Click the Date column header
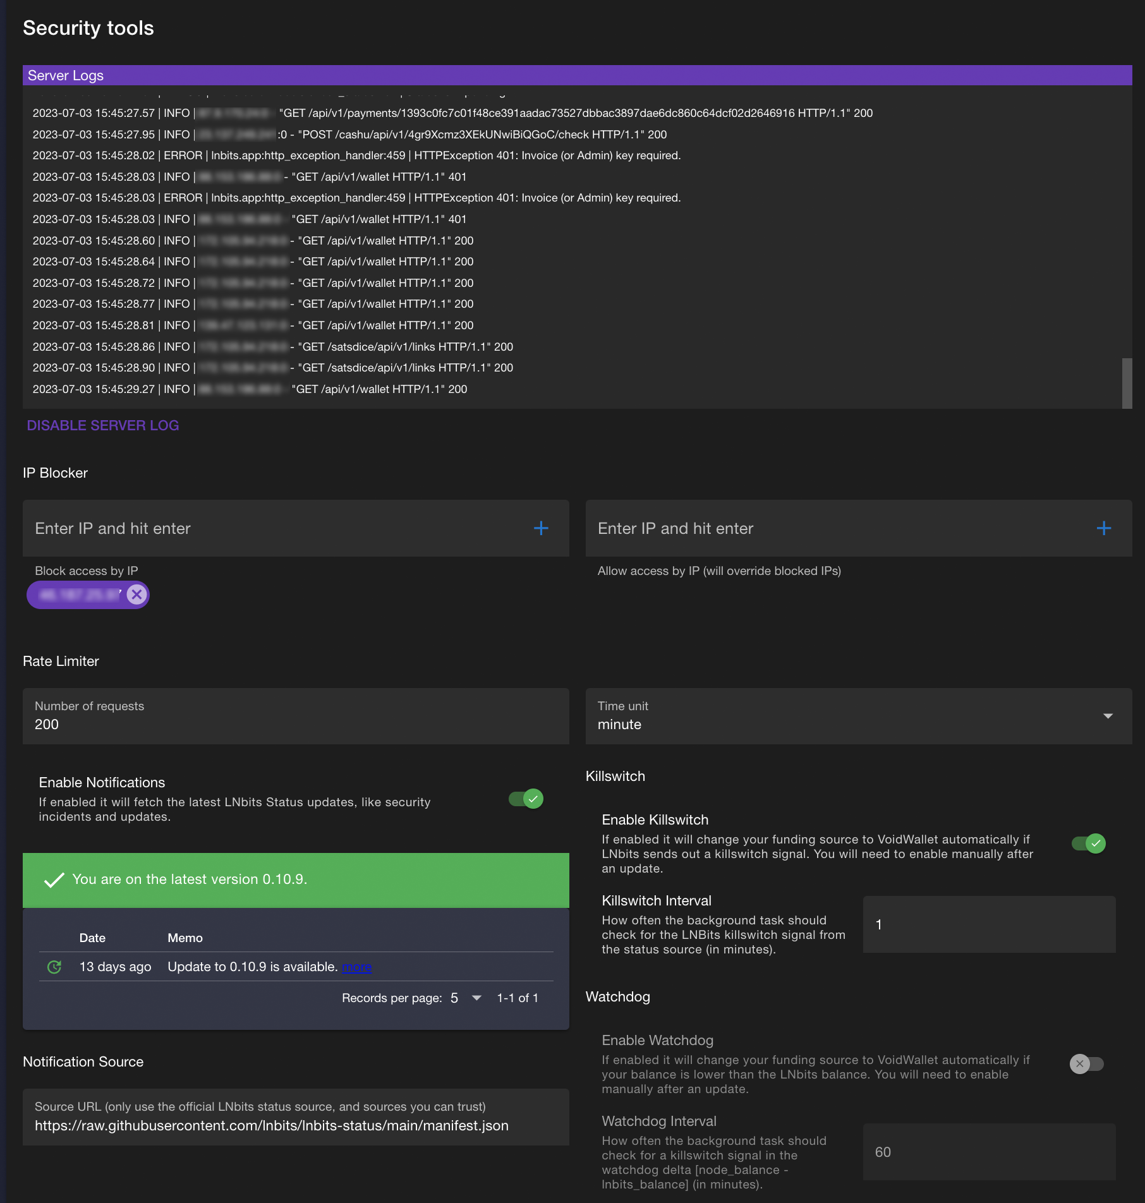This screenshot has width=1145, height=1203. pyautogui.click(x=92, y=938)
